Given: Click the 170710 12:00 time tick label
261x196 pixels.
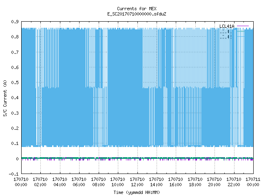Looking at the screenshot, I should click(x=137, y=182).
